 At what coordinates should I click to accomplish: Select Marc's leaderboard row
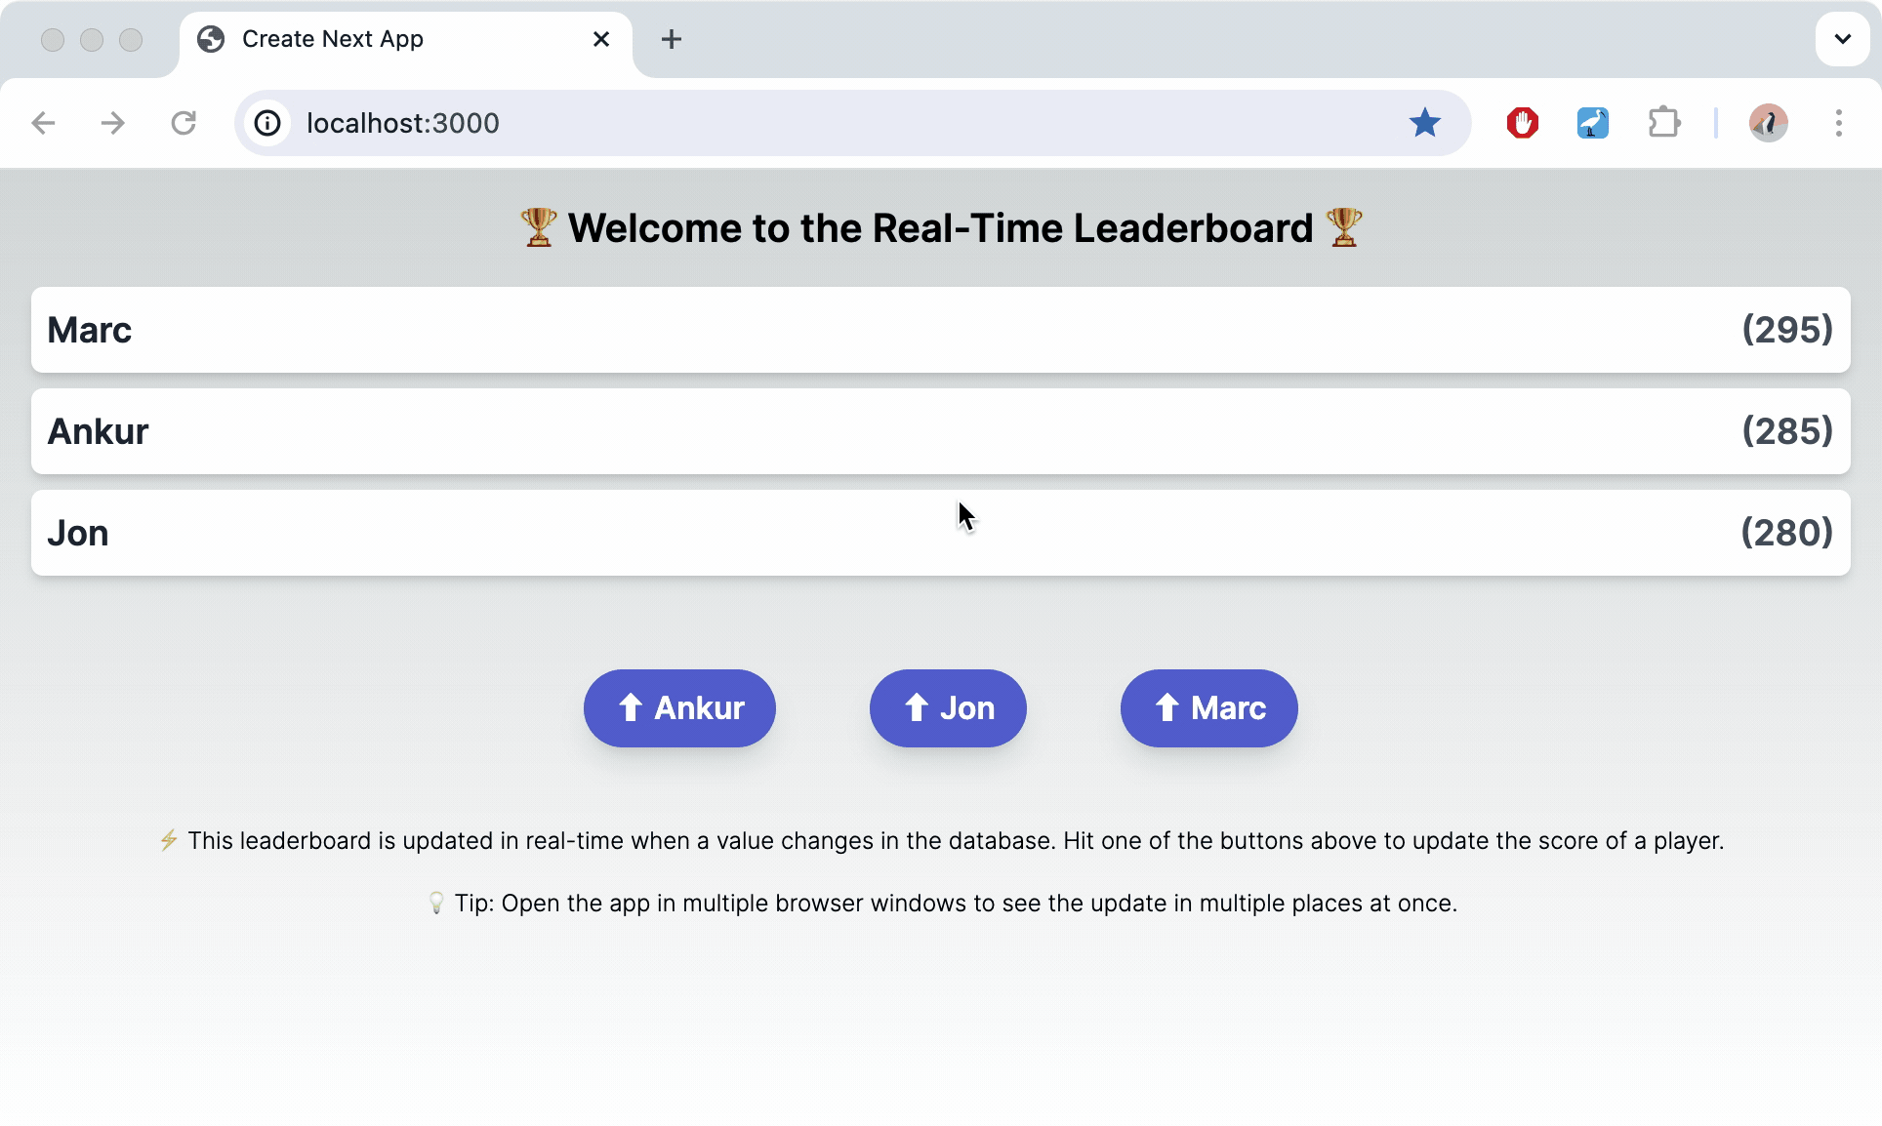point(940,330)
